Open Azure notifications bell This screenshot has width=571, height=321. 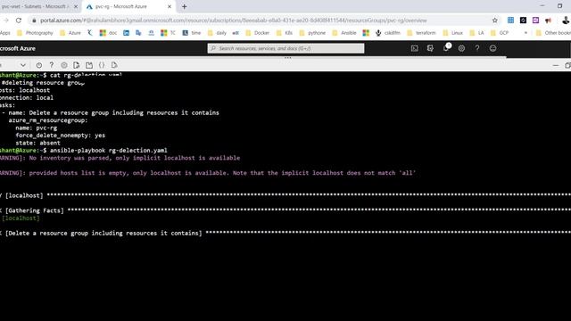[x=446, y=48]
